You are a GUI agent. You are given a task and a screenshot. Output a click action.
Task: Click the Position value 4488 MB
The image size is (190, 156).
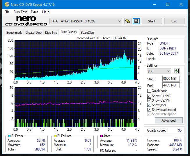click(175, 145)
